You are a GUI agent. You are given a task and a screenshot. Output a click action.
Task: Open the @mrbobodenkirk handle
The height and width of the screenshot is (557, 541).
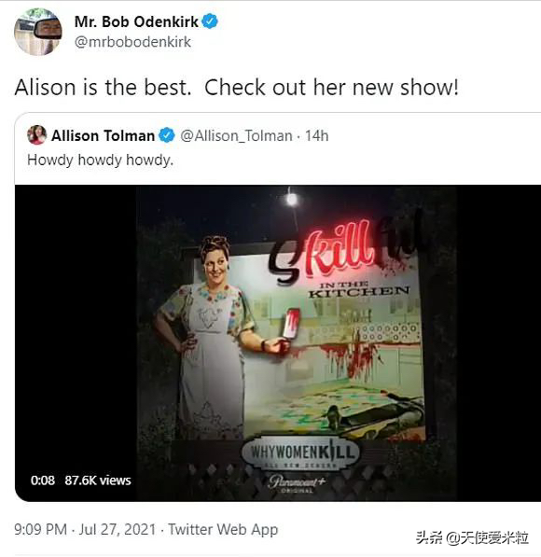[x=132, y=42]
